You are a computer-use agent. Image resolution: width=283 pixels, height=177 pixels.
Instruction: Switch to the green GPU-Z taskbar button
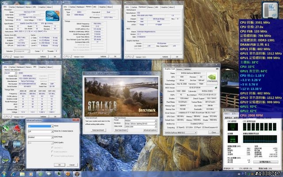pos(40,174)
